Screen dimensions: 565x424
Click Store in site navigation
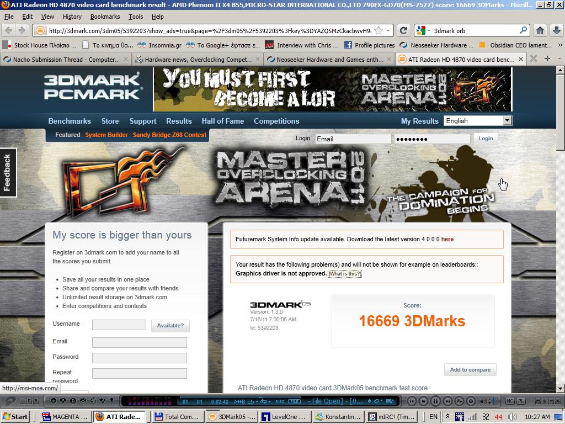110,121
